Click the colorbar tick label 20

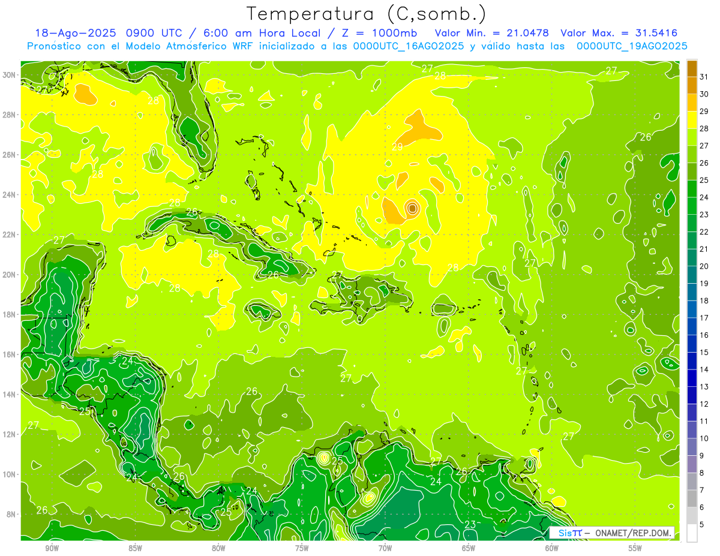click(x=704, y=266)
